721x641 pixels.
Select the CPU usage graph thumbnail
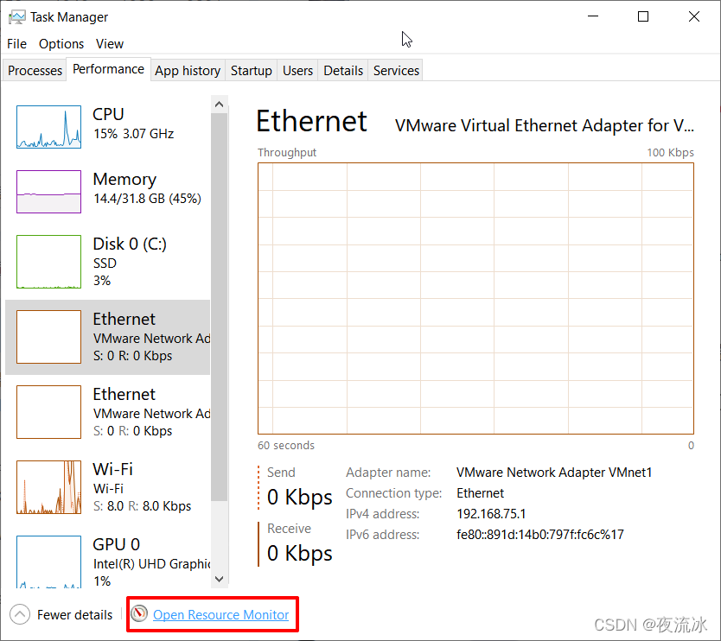[x=48, y=127]
